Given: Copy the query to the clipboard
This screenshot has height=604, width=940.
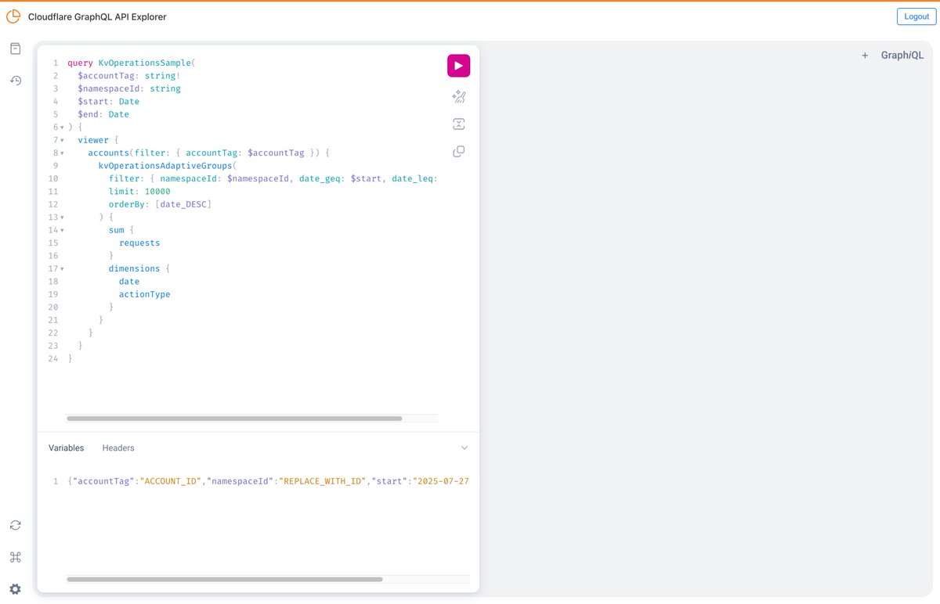Looking at the screenshot, I should [459, 152].
